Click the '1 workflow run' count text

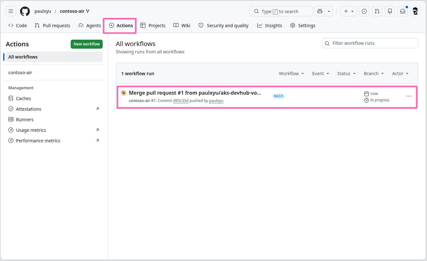pyautogui.click(x=138, y=74)
